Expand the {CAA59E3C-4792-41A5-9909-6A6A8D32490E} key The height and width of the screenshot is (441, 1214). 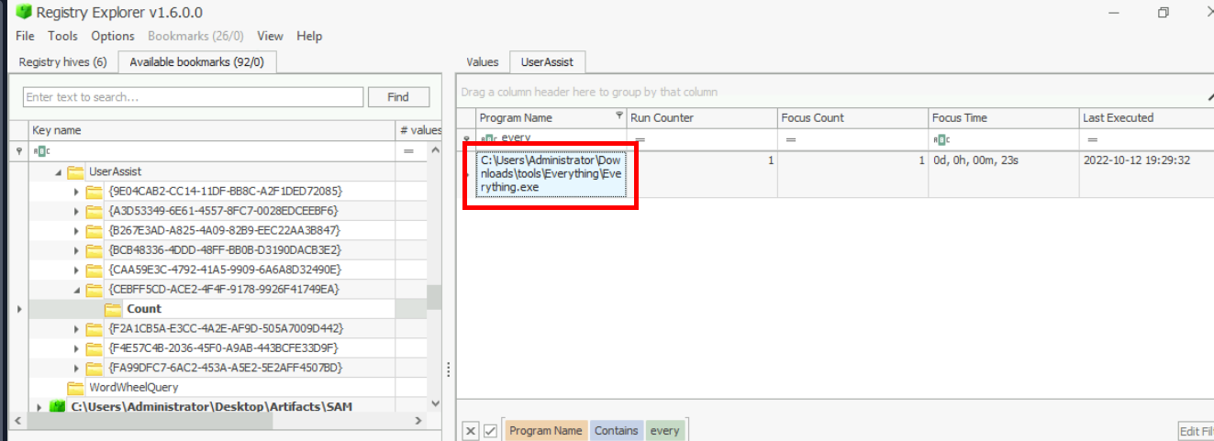click(x=76, y=270)
